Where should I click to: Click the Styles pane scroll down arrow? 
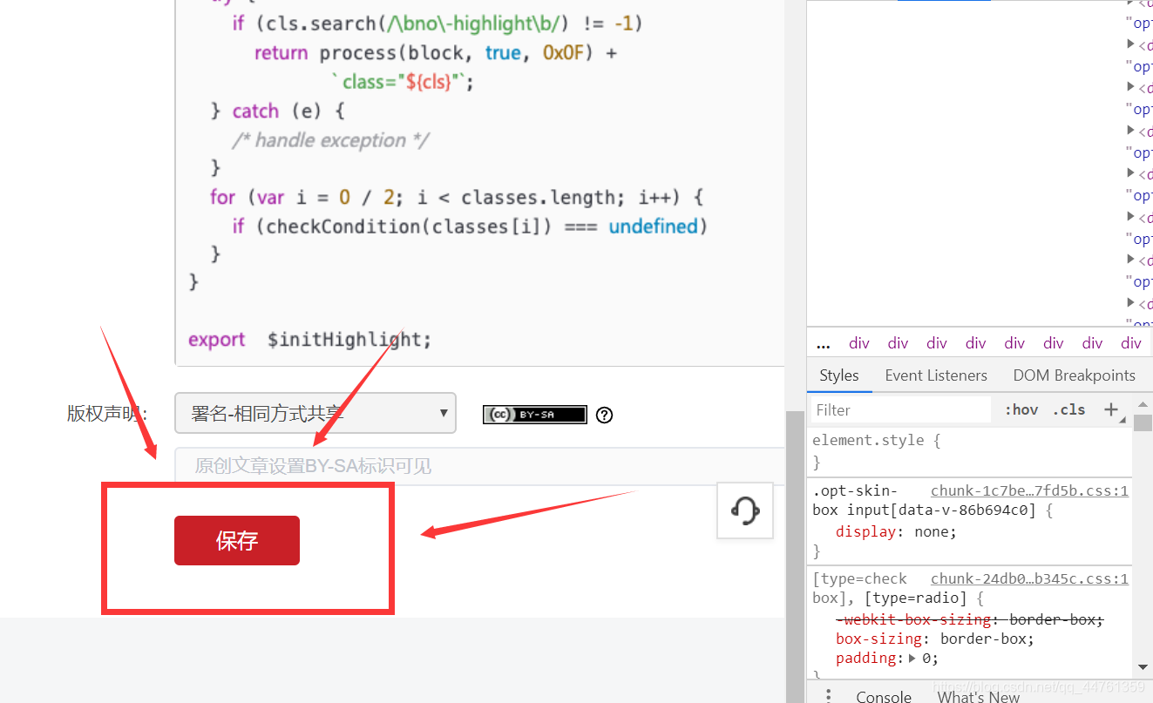point(1143,666)
